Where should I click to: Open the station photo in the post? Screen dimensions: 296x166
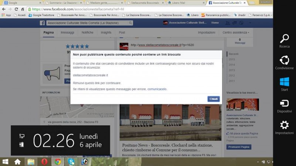(171, 122)
